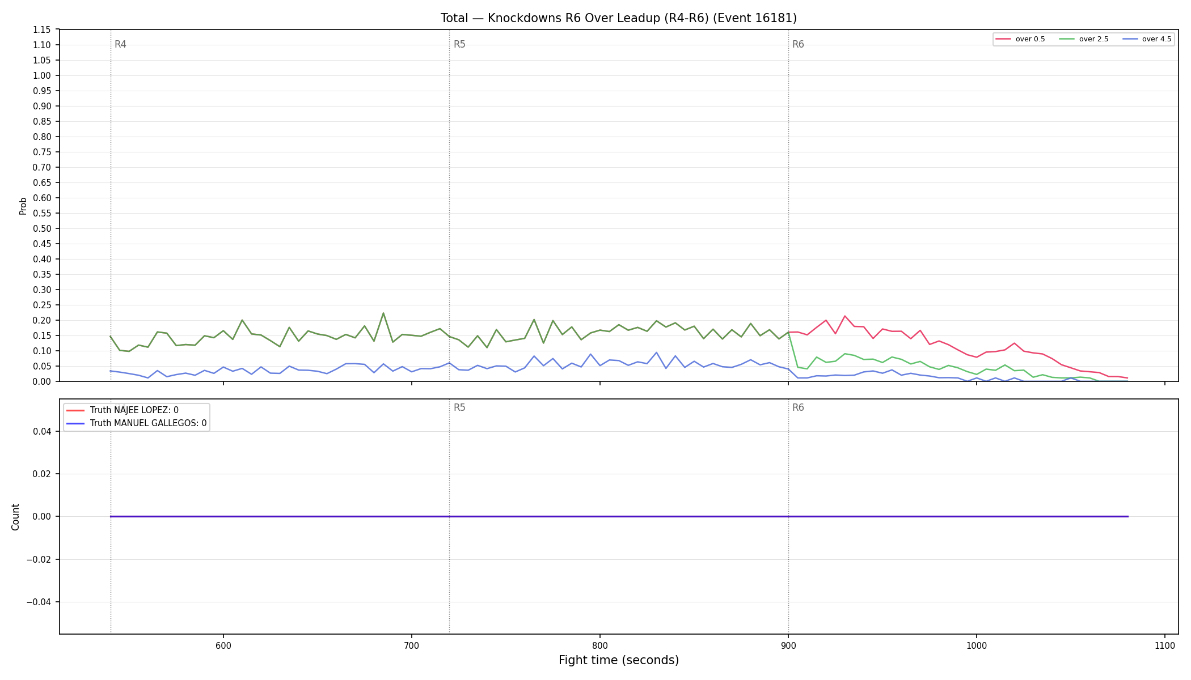Image resolution: width=1191 pixels, height=680 pixels.
Task: Click the 900 tick on the time axis
Action: [788, 646]
